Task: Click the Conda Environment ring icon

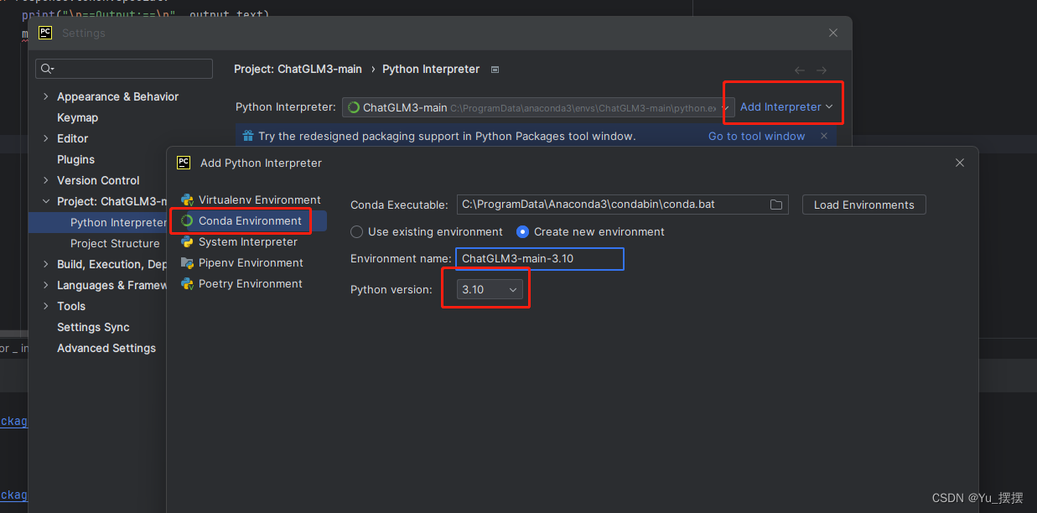Action: point(188,220)
